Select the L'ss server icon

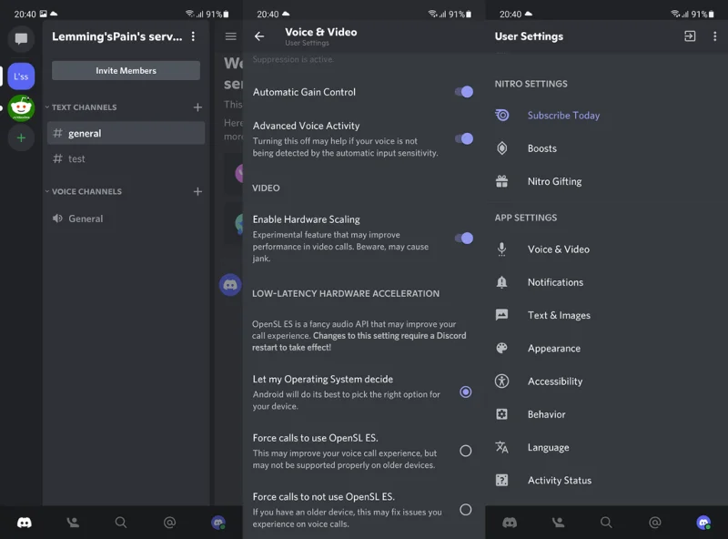click(x=21, y=76)
